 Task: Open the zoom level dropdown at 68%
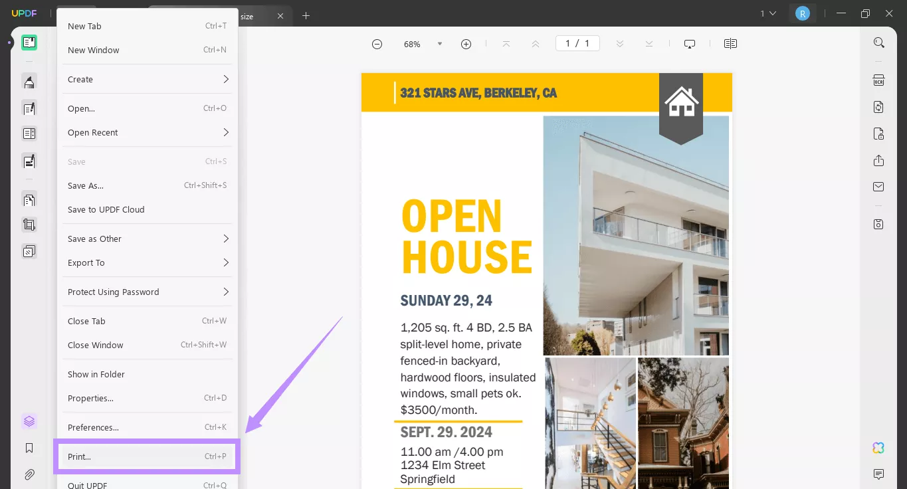439,44
